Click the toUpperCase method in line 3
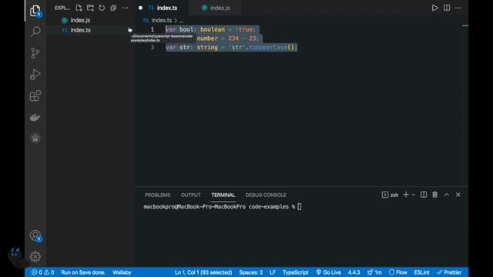 [268, 47]
